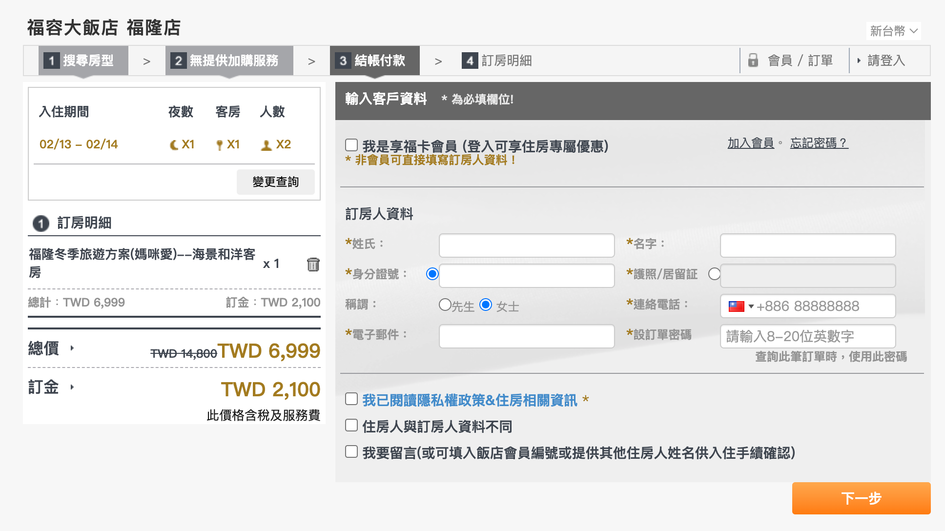Click the guest count person icon
This screenshot has width=945, height=531.
tap(266, 145)
